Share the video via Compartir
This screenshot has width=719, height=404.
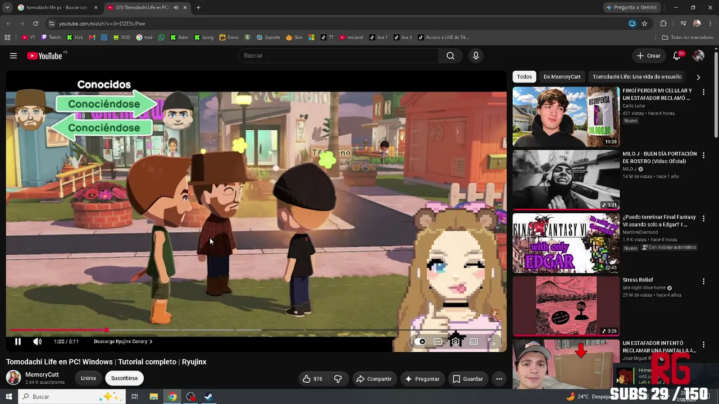click(374, 379)
